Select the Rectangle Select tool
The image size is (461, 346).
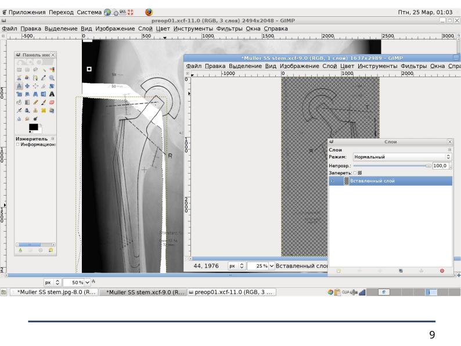pos(19,70)
